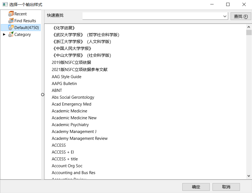This screenshot has height=193, width=252.
Task: Select 《中山大学学报》(社会科学版) style
Action: click(81, 55)
